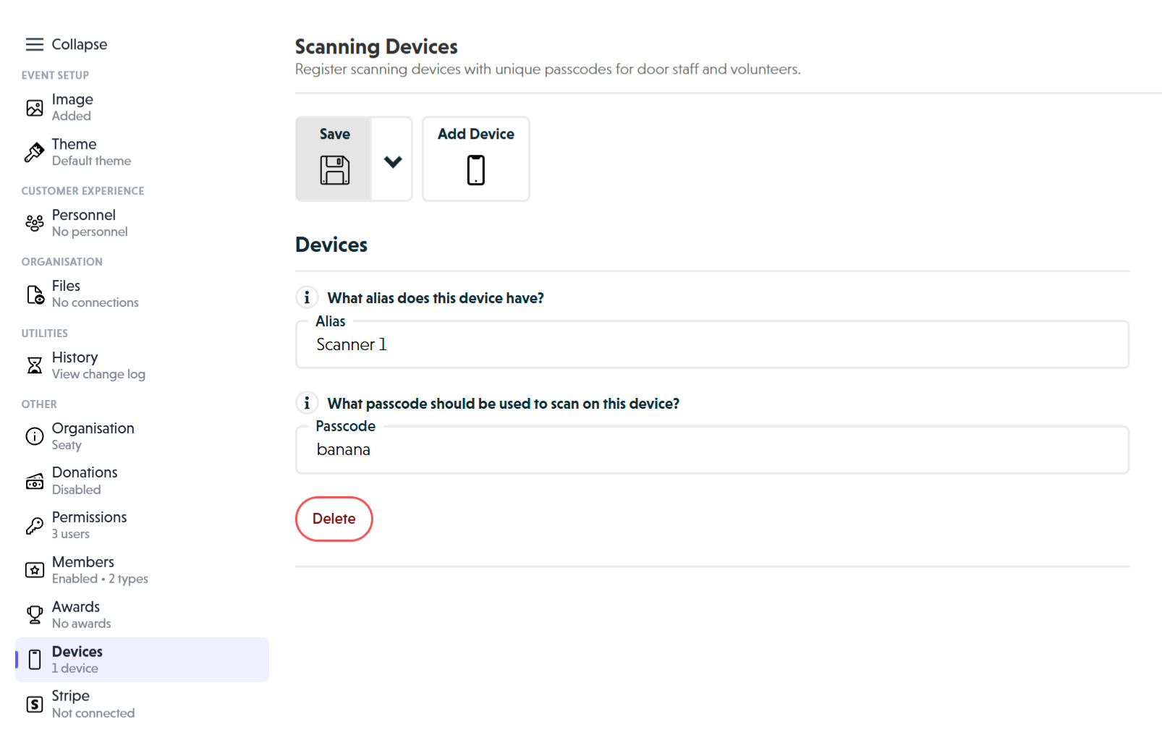Go to Files No connections
The height and width of the screenshot is (743, 1162).
tap(142, 294)
